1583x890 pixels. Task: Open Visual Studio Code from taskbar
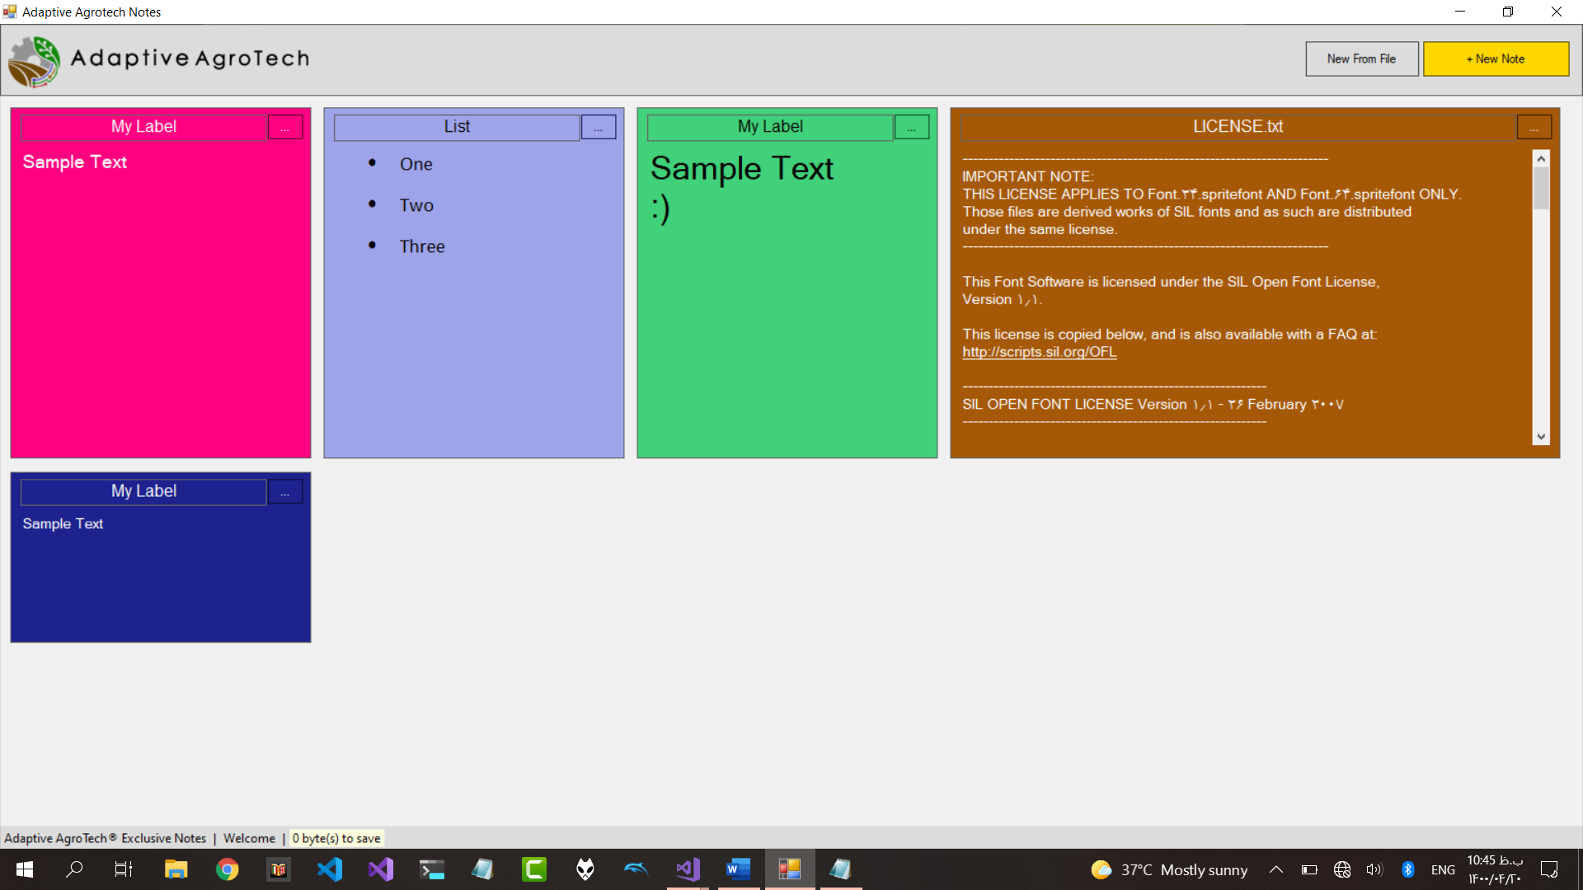(330, 869)
